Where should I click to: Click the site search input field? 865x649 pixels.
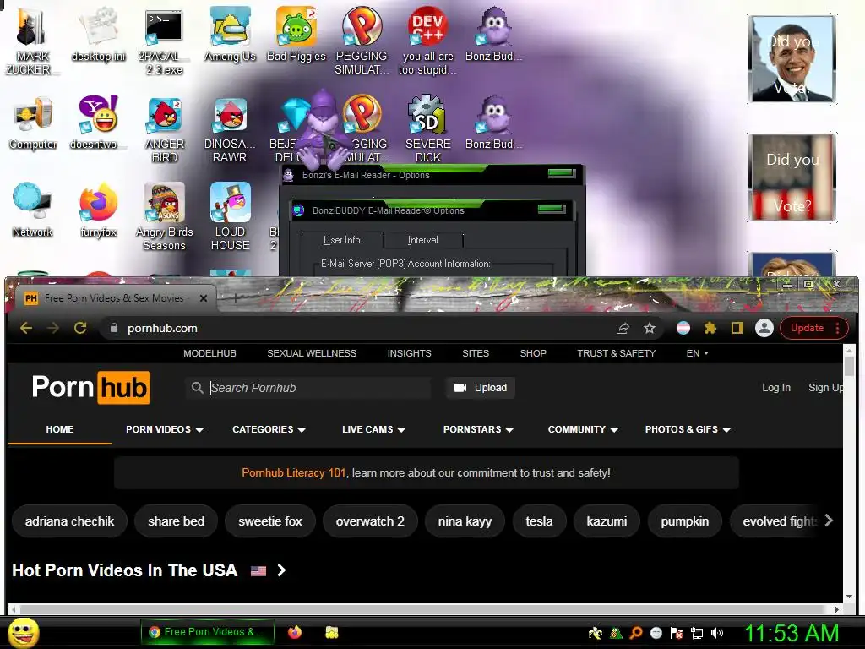(308, 388)
